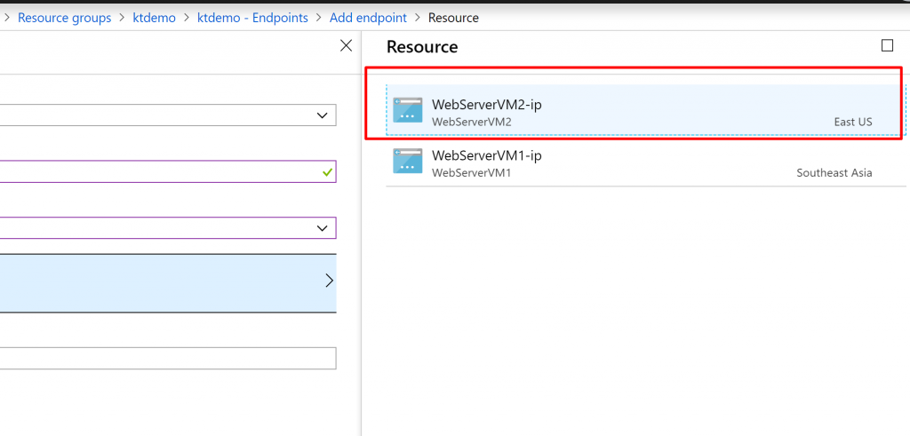Return to Add endpoint breadcrumb

pos(369,18)
